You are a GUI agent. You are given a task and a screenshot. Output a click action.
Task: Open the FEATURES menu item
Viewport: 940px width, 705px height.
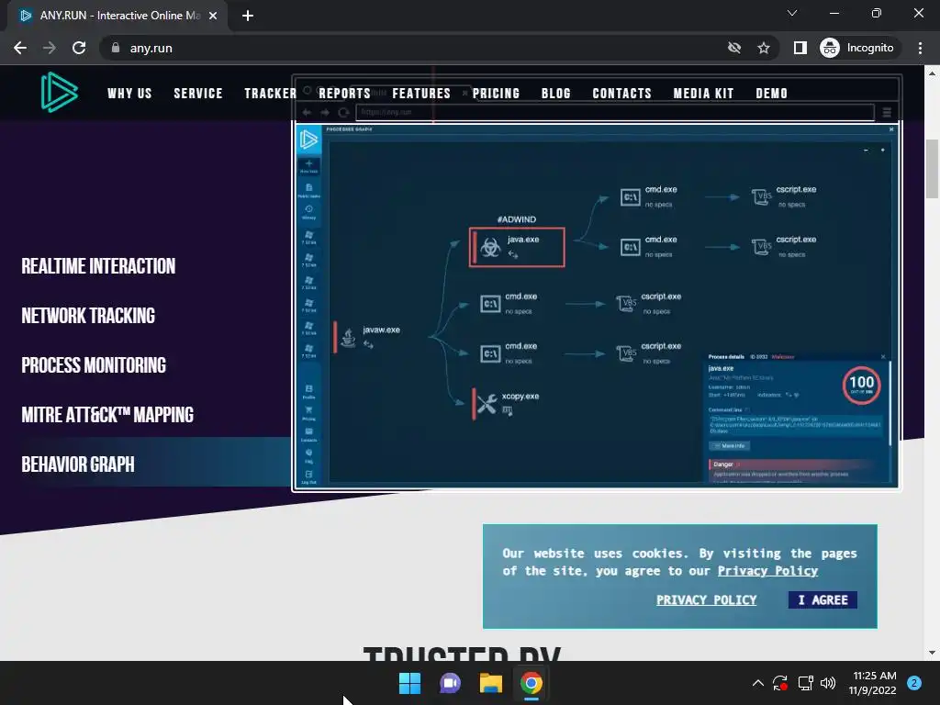point(421,94)
